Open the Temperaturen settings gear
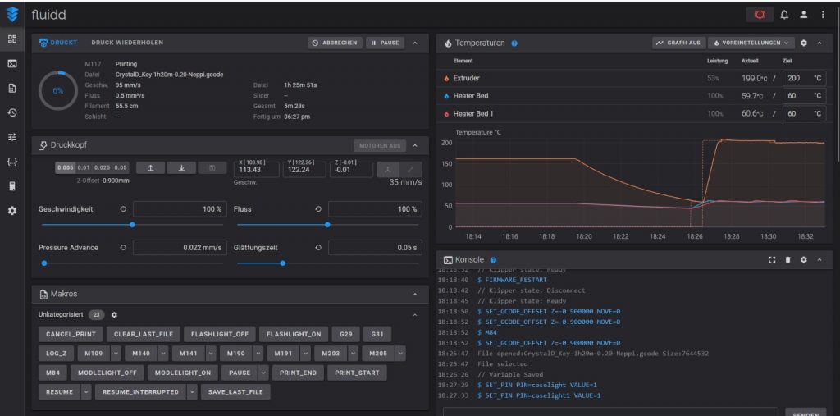This screenshot has height=416, width=840. [803, 43]
